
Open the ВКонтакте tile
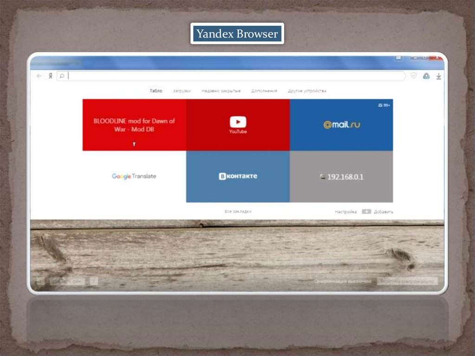pyautogui.click(x=238, y=176)
